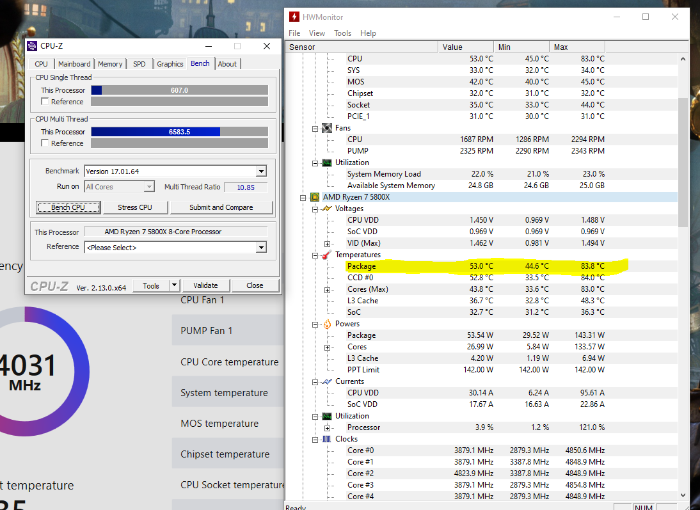Expand the Cores (Max) temperature node

pos(327,290)
